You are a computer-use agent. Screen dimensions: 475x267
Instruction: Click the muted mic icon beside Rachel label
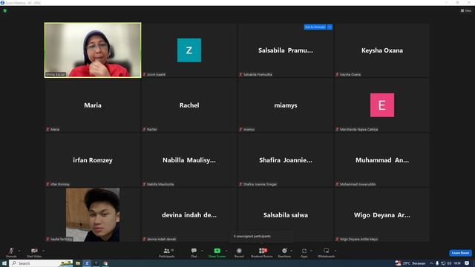coord(145,129)
